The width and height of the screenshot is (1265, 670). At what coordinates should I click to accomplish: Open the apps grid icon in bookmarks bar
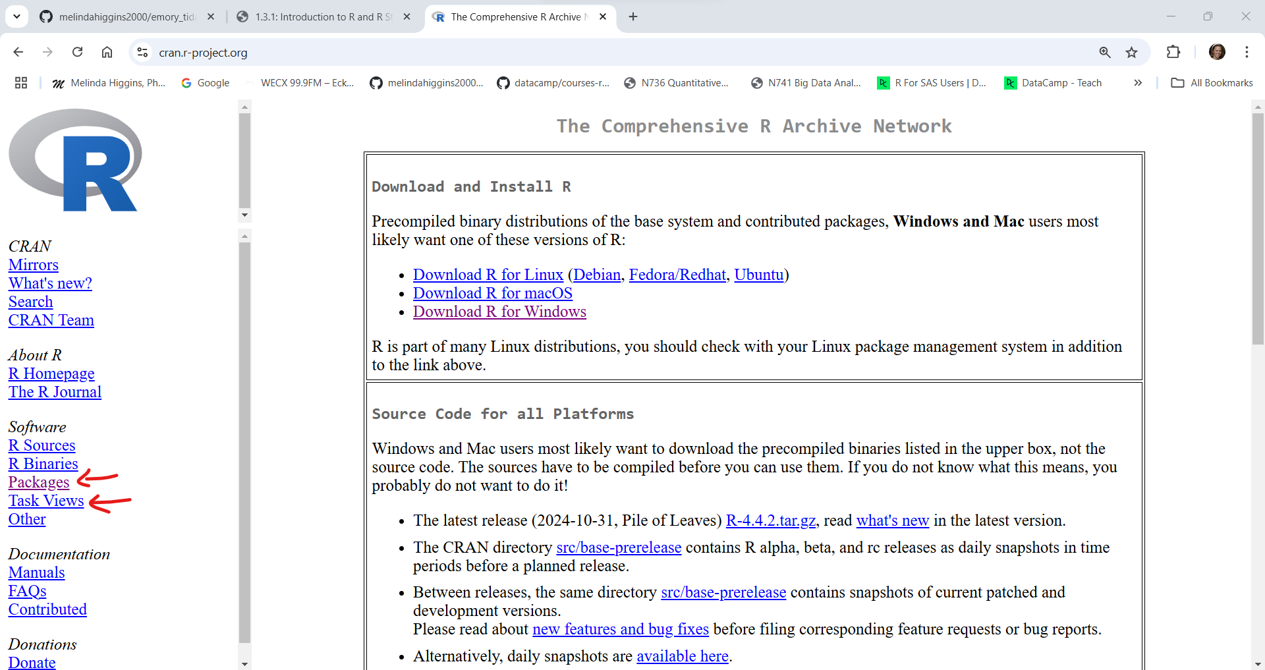click(x=21, y=82)
